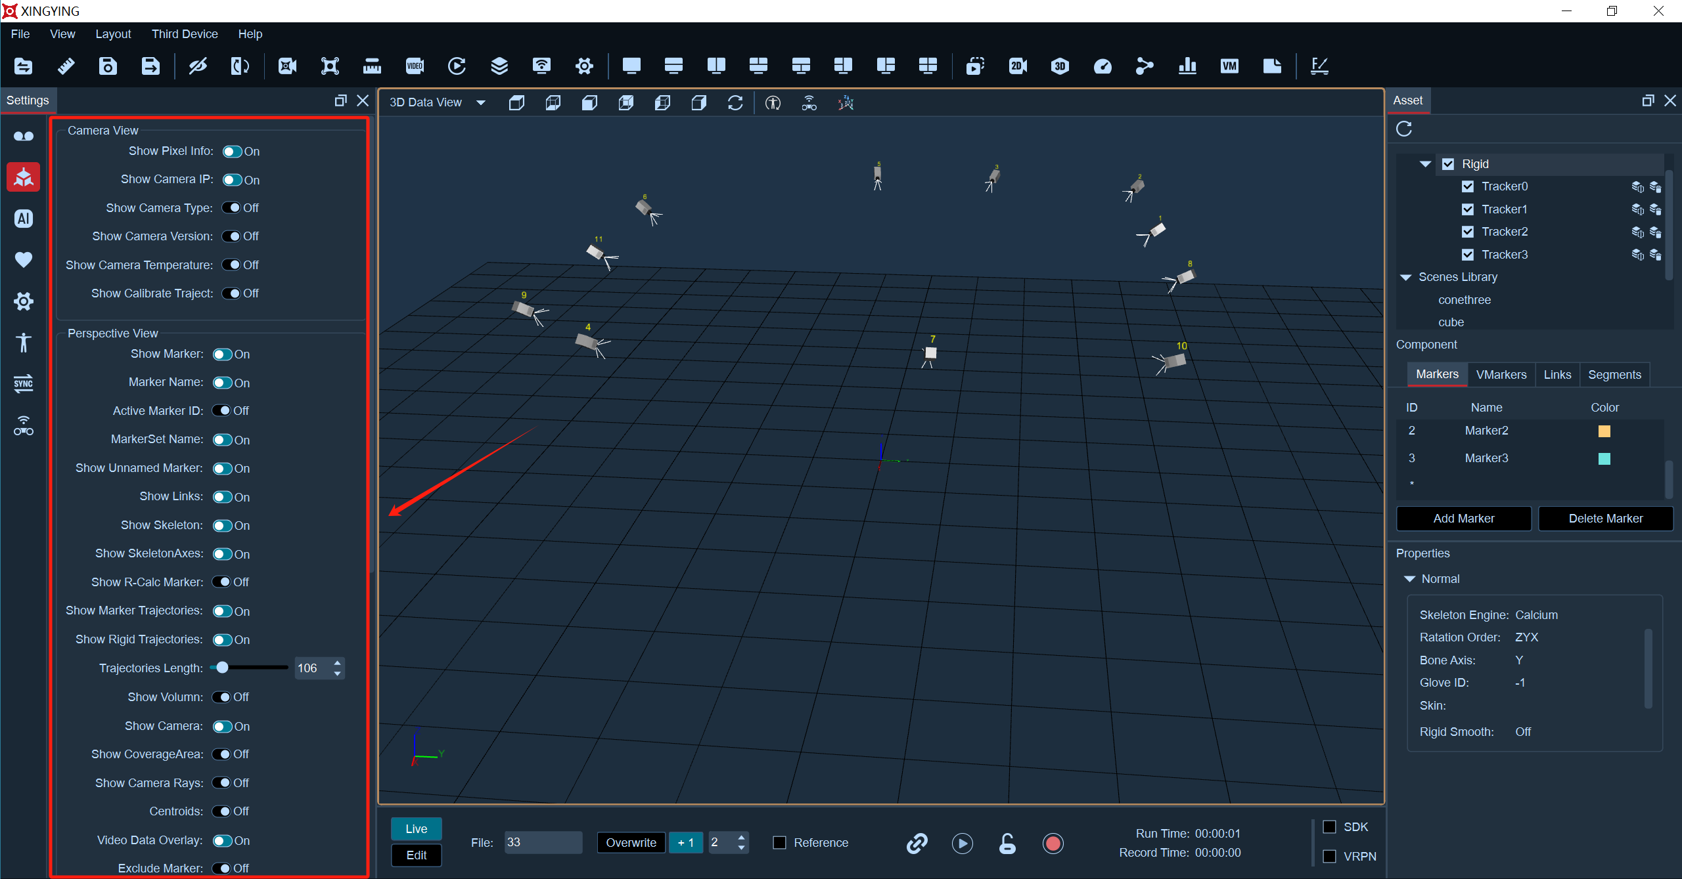The width and height of the screenshot is (1682, 879).
Task: Collapse the Normal properties section
Action: tap(1409, 579)
